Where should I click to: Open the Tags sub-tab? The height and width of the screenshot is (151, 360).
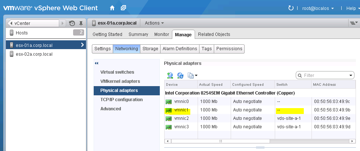(x=206, y=49)
